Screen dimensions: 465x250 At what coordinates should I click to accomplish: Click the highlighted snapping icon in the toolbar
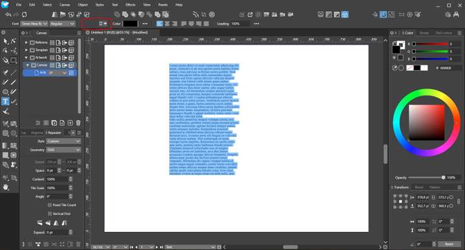coord(384,14)
